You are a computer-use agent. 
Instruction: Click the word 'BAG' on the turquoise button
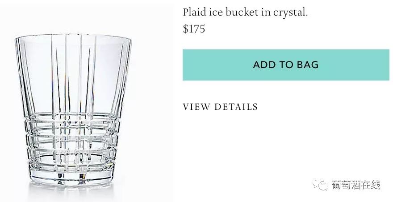pos(308,65)
